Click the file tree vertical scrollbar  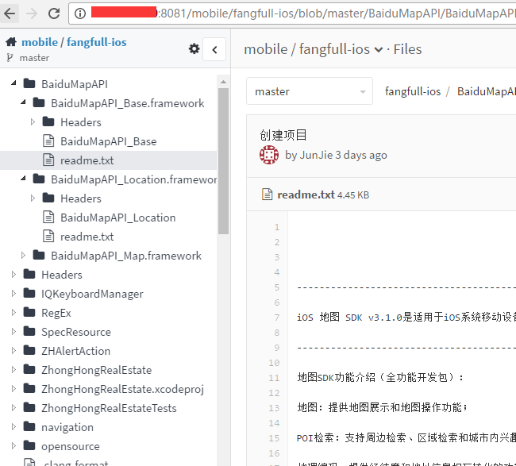(223, 161)
